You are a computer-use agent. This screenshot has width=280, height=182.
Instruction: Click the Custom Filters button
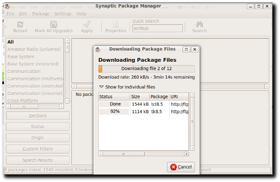point(38,149)
